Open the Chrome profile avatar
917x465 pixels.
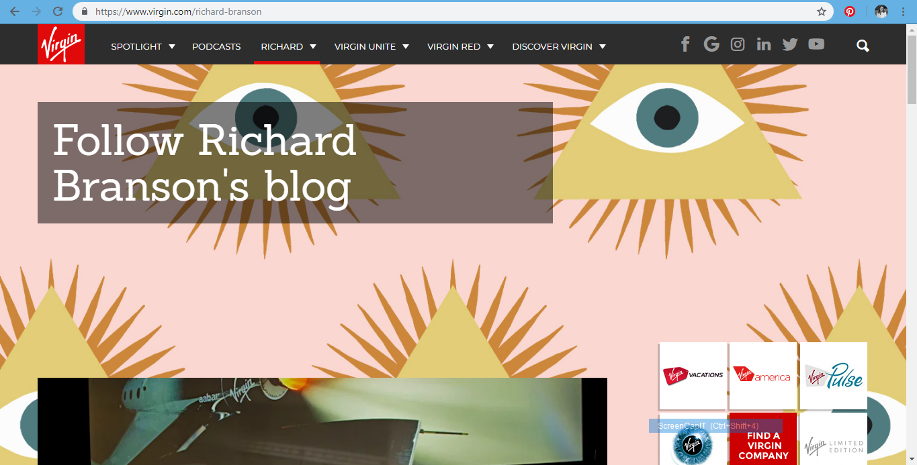[881, 11]
